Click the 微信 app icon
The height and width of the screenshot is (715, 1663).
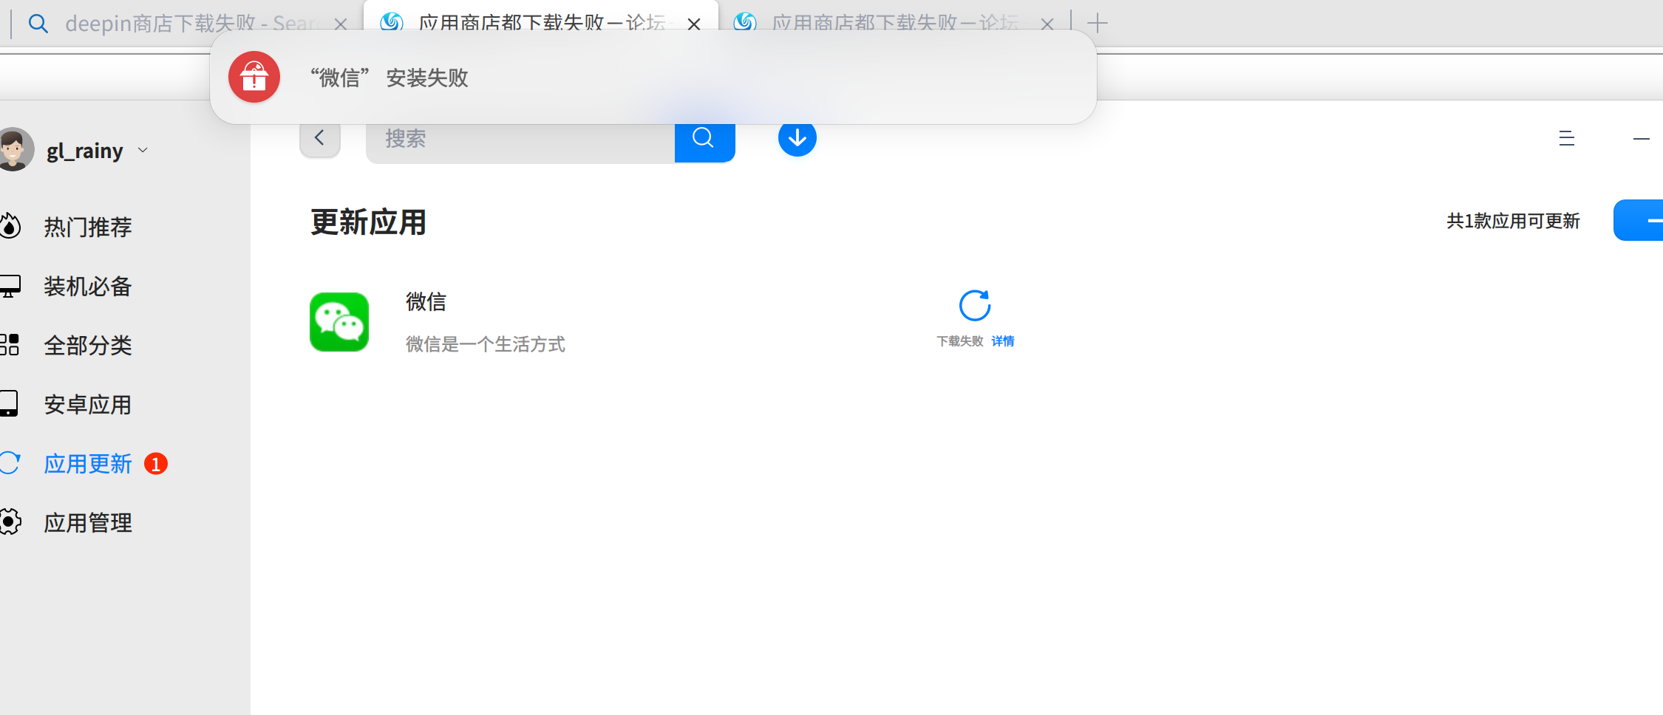[339, 322]
